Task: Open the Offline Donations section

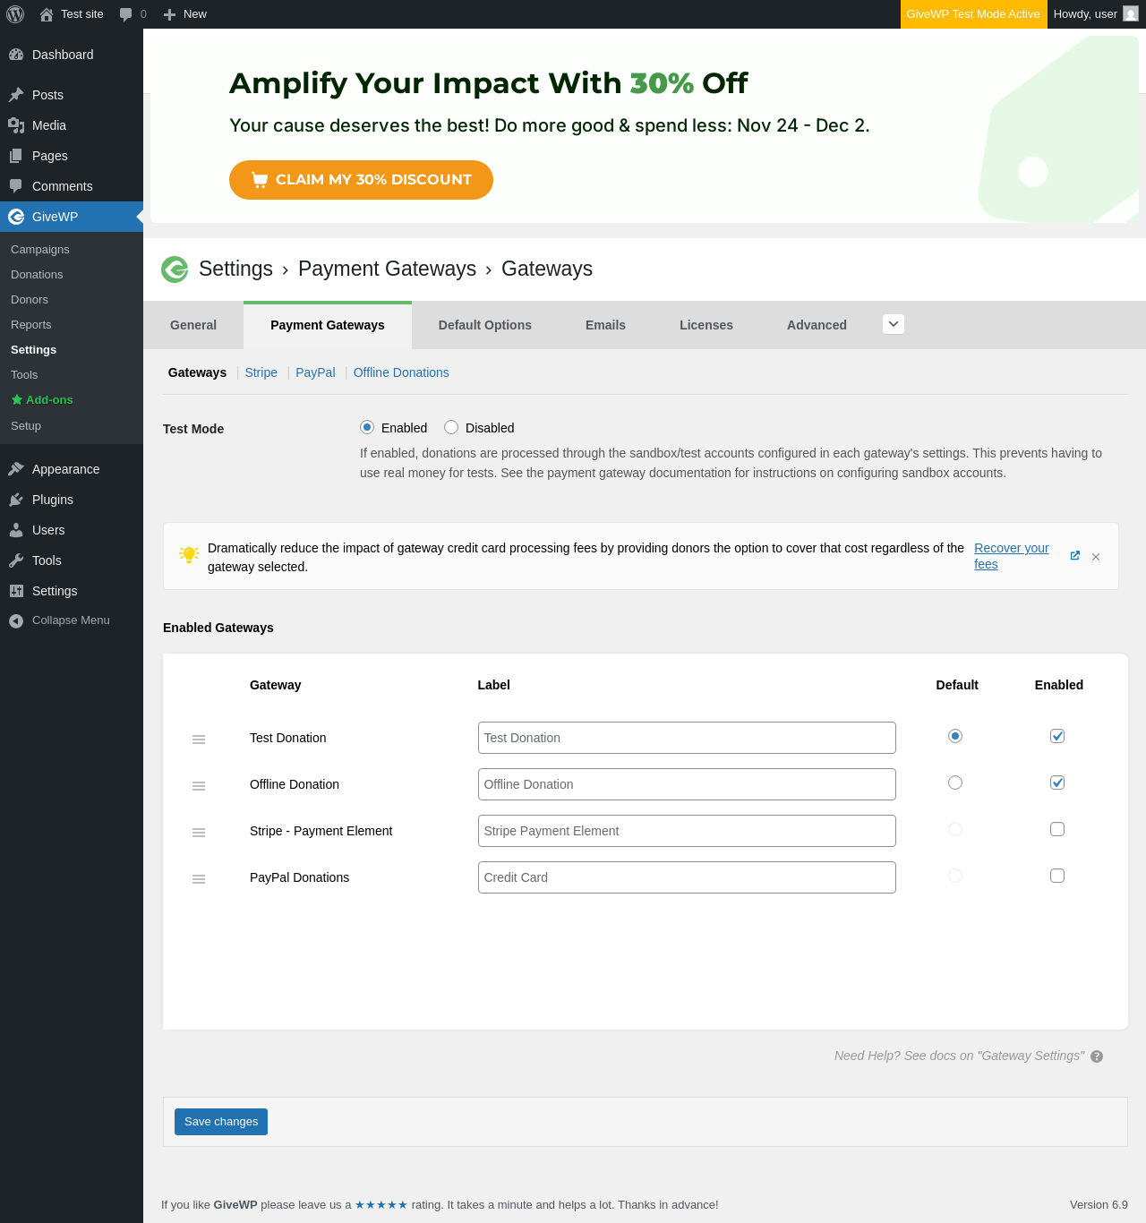Action: click(401, 372)
